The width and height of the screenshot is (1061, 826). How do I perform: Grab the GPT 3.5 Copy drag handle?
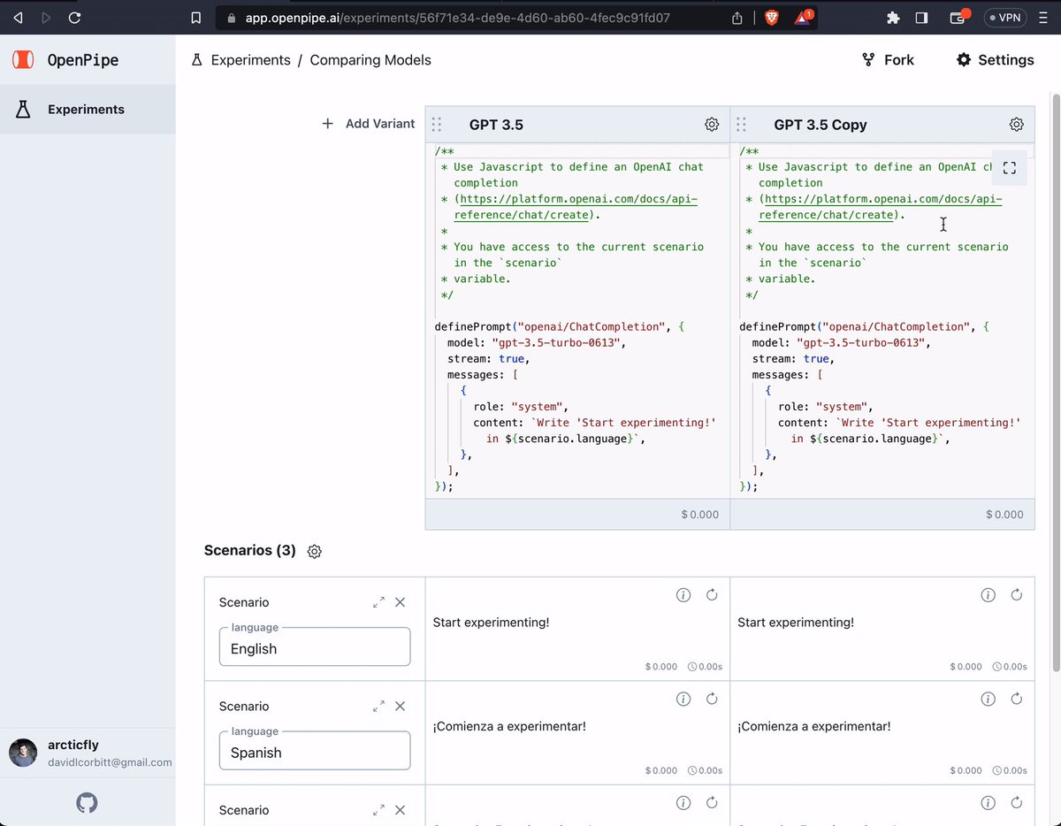pos(742,125)
